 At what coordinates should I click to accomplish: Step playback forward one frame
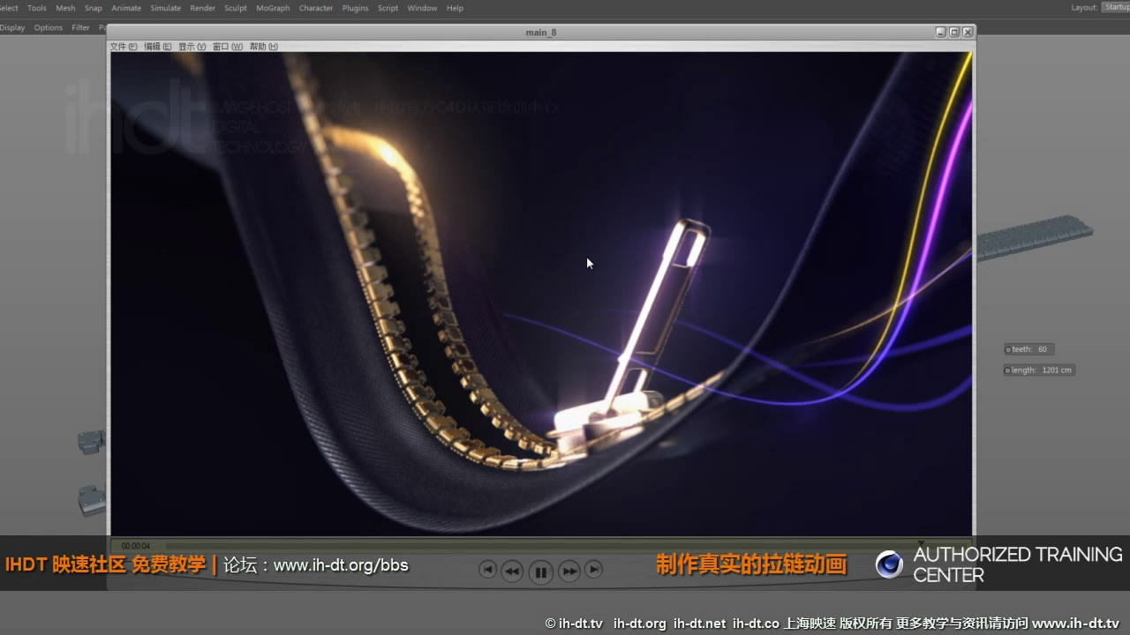[x=594, y=571]
